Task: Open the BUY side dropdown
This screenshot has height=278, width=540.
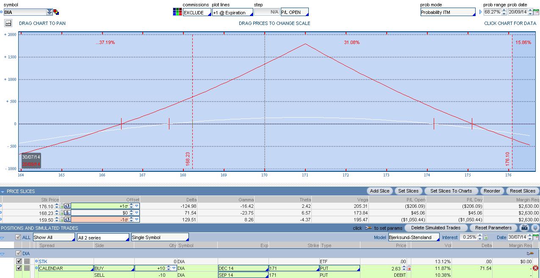Action: pos(114,268)
